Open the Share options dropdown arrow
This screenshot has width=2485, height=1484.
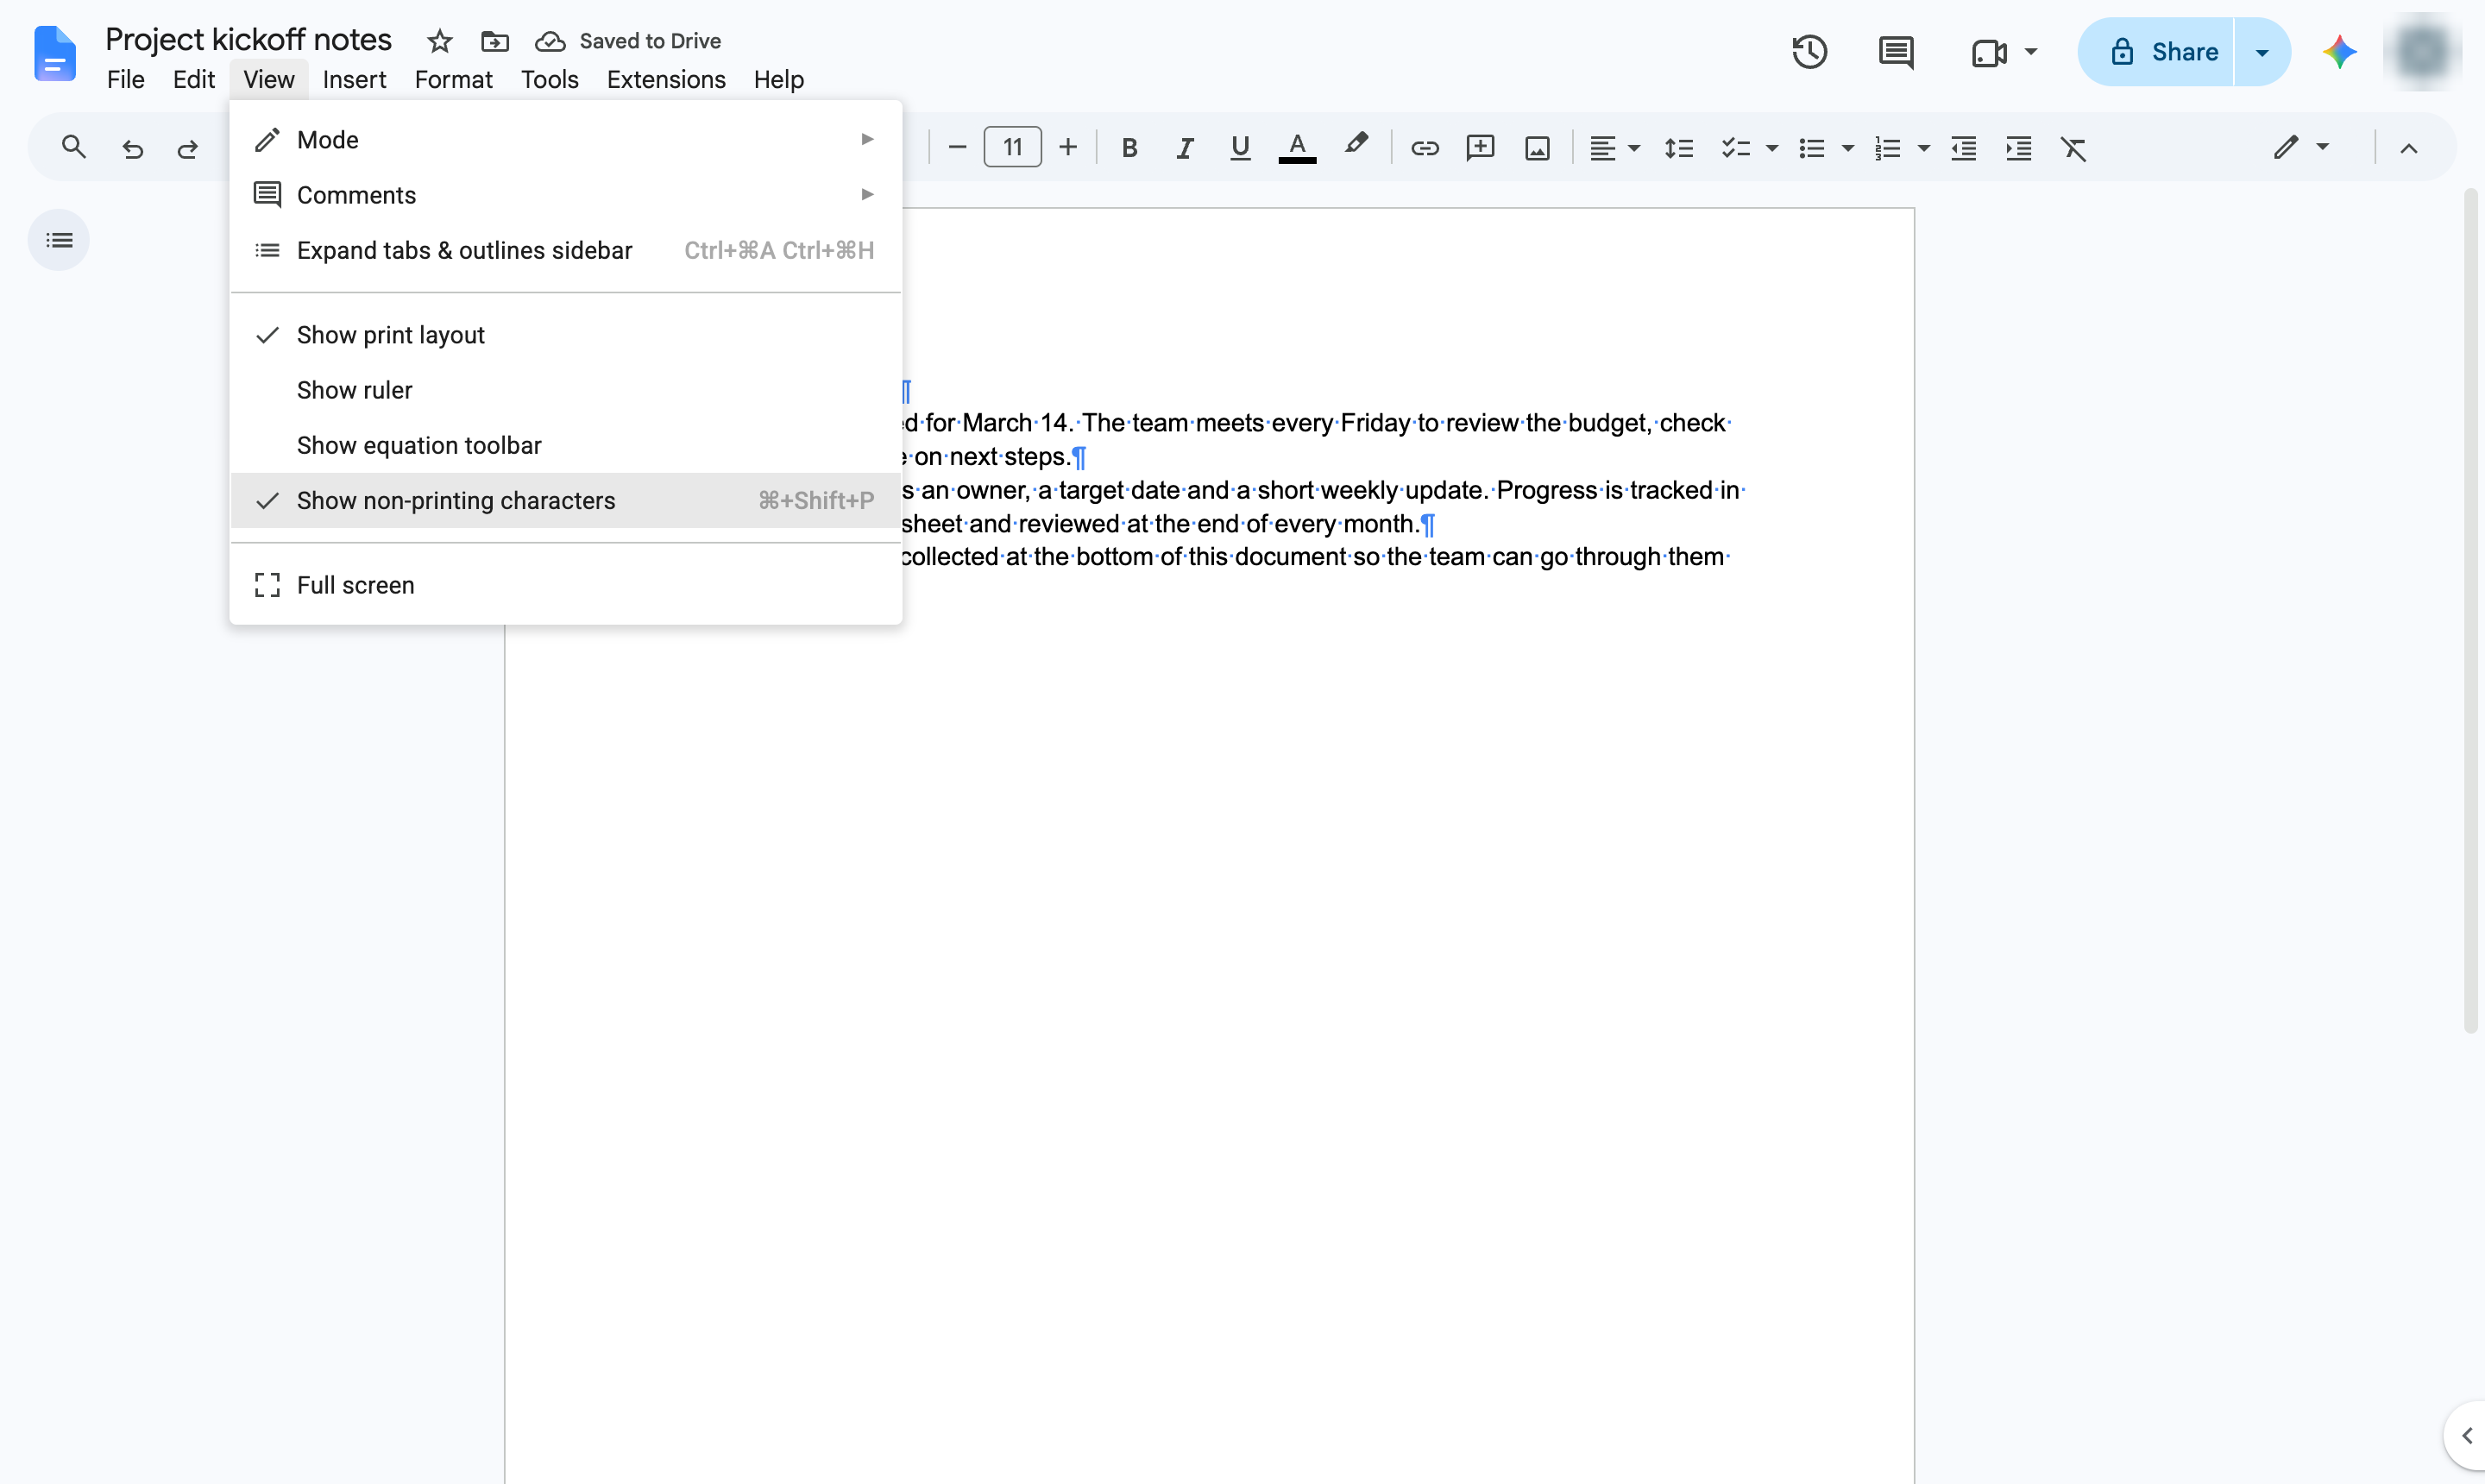2262,52
